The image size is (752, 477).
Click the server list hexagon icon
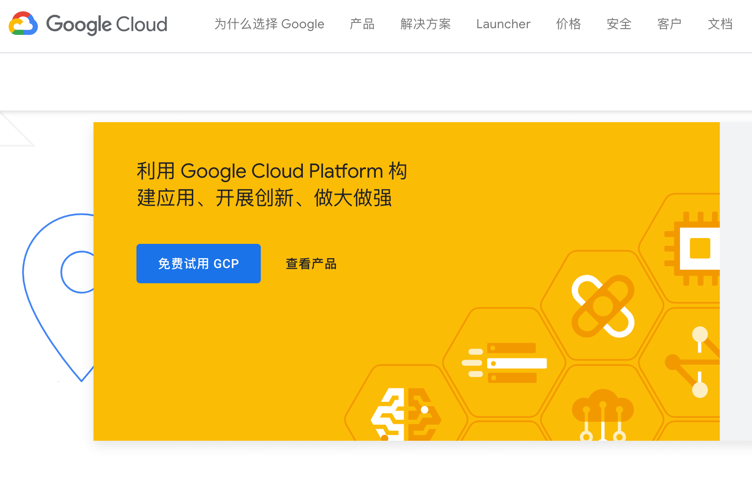pyautogui.click(x=504, y=363)
